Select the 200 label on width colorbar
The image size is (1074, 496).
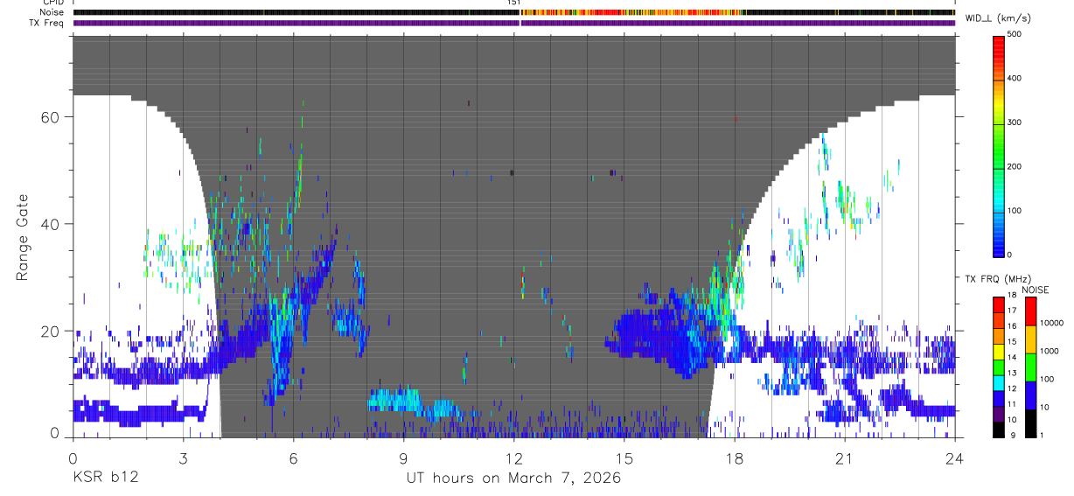click(1016, 166)
